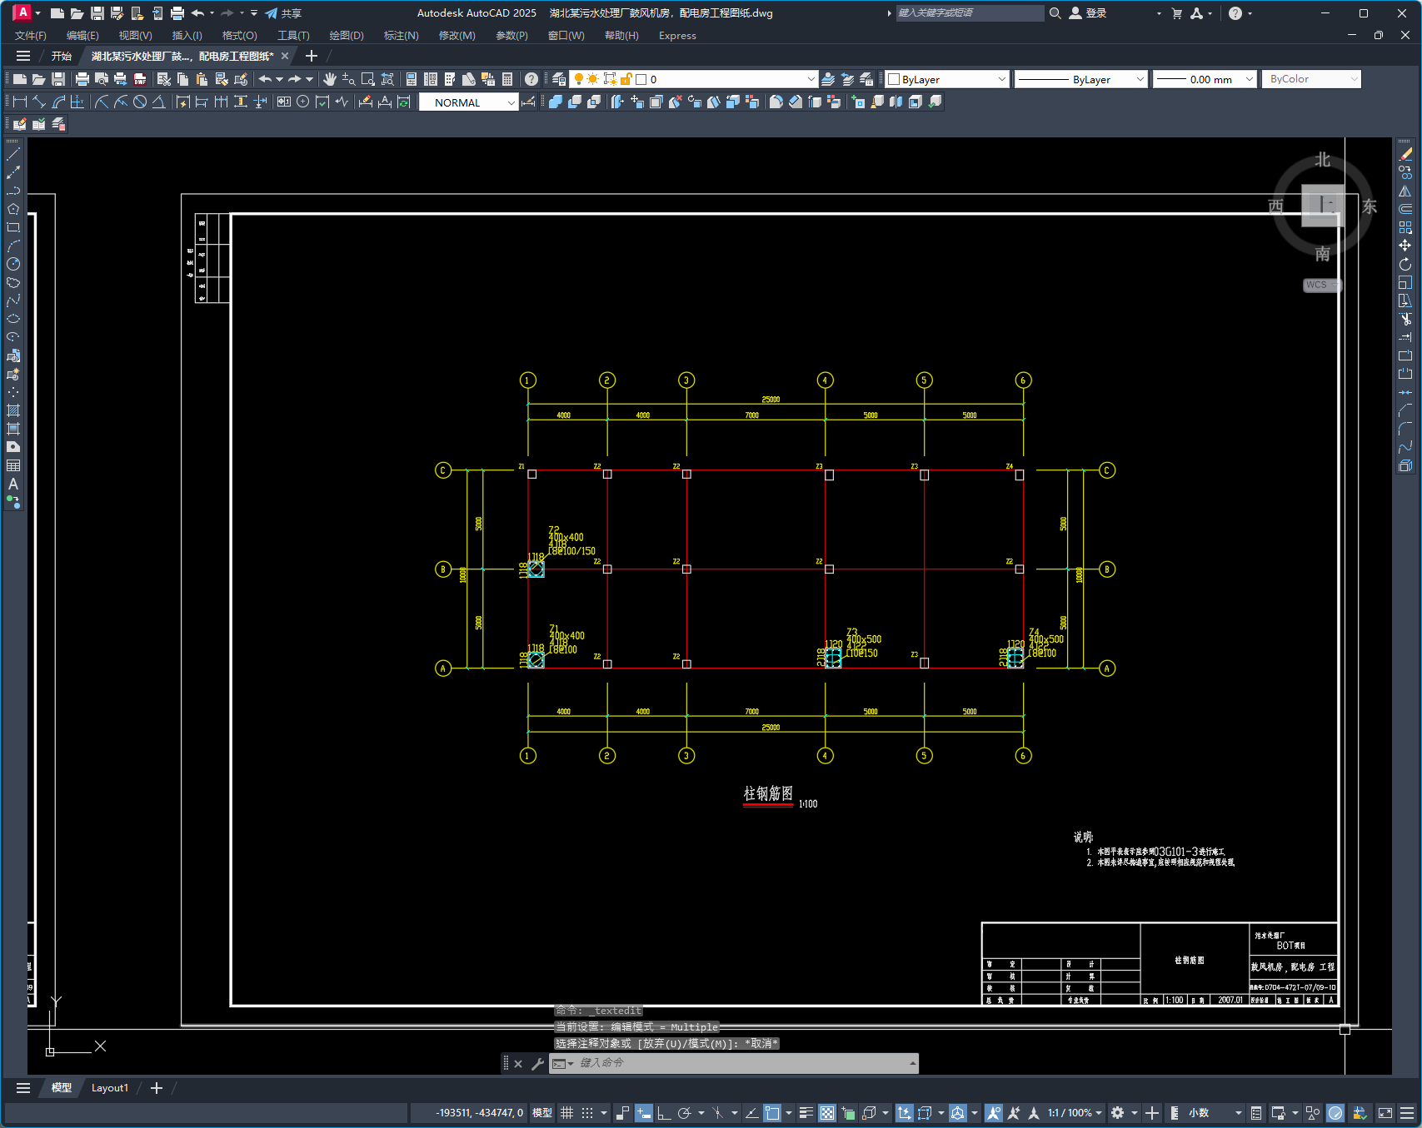Click the workspace switching gear icon
Screen dimensions: 1422x1128
1118,1113
